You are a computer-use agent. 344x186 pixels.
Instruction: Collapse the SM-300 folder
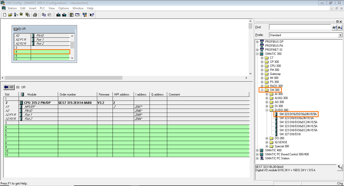pyautogui.click(x=262, y=90)
